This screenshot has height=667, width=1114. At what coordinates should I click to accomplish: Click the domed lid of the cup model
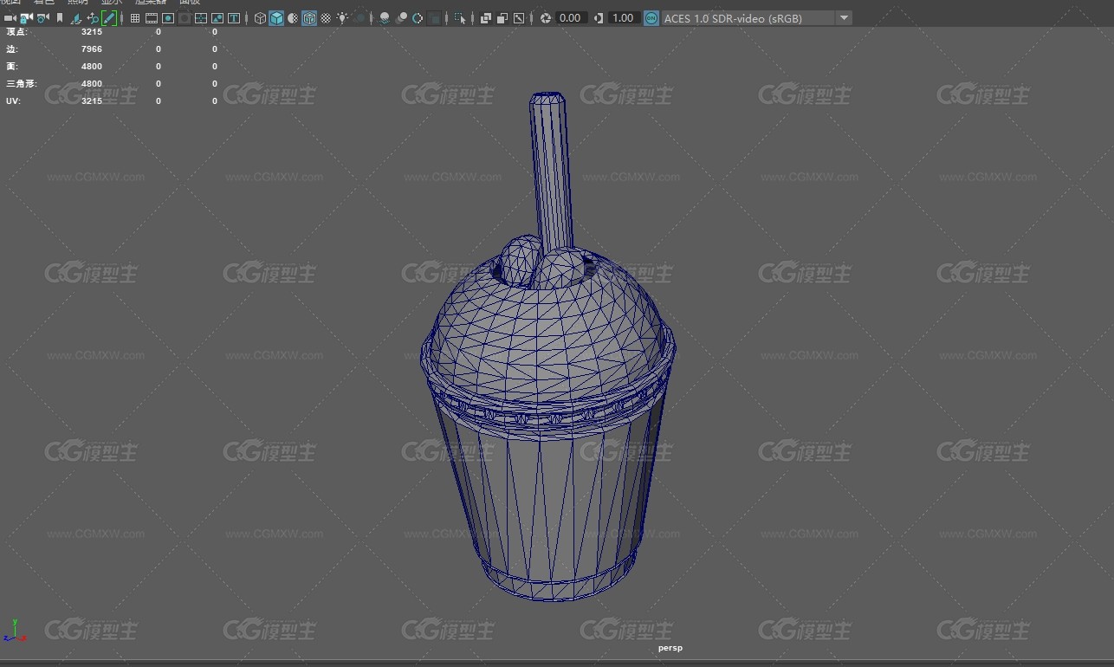pos(546,338)
